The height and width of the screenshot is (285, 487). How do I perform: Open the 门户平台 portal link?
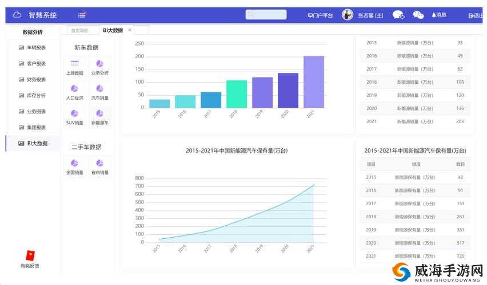[320, 15]
